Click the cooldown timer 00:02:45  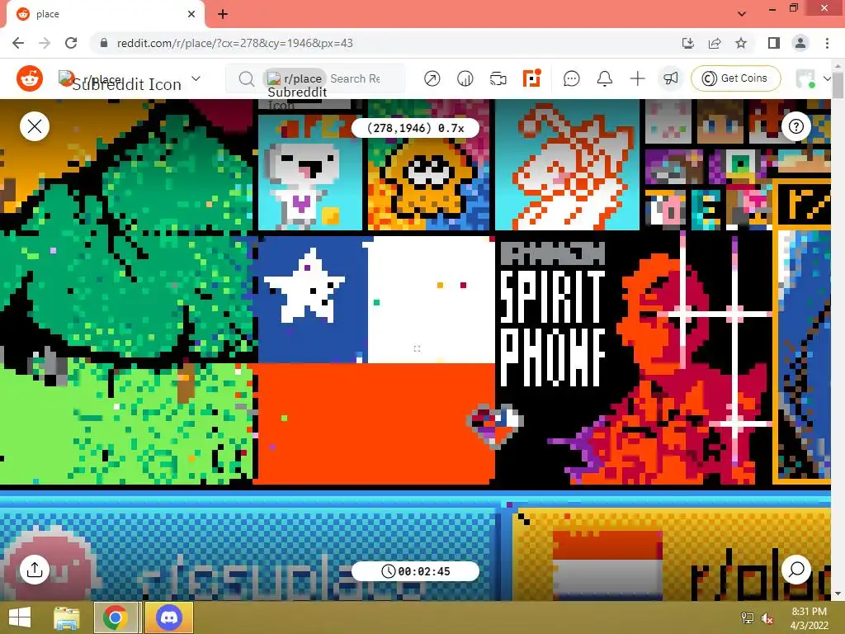pyautogui.click(x=415, y=571)
